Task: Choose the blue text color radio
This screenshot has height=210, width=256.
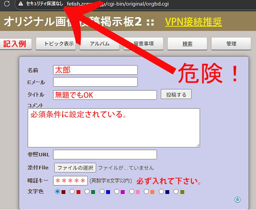Action: pos(102,192)
